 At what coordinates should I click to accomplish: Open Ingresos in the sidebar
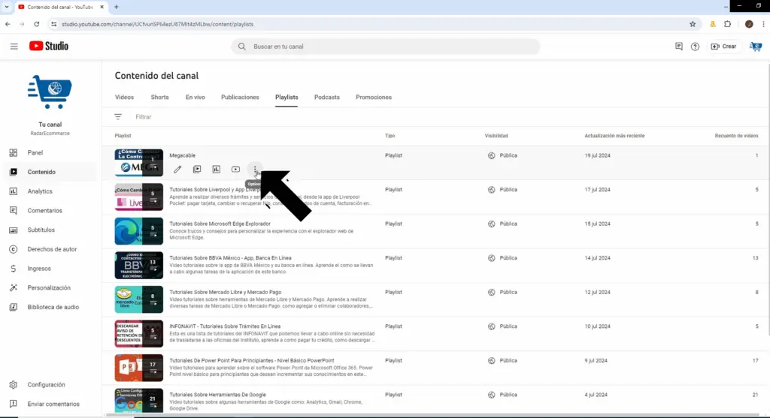coord(51,269)
